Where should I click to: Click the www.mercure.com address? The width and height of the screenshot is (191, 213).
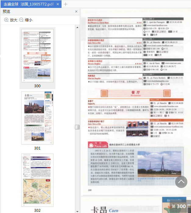pyautogui.click(x=173, y=63)
